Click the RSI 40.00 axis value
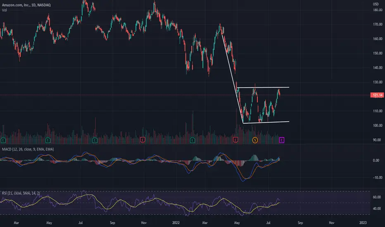The height and width of the screenshot is (227, 385). (377, 208)
